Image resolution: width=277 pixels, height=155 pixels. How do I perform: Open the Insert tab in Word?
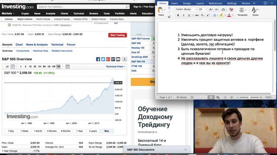click(x=174, y=3)
